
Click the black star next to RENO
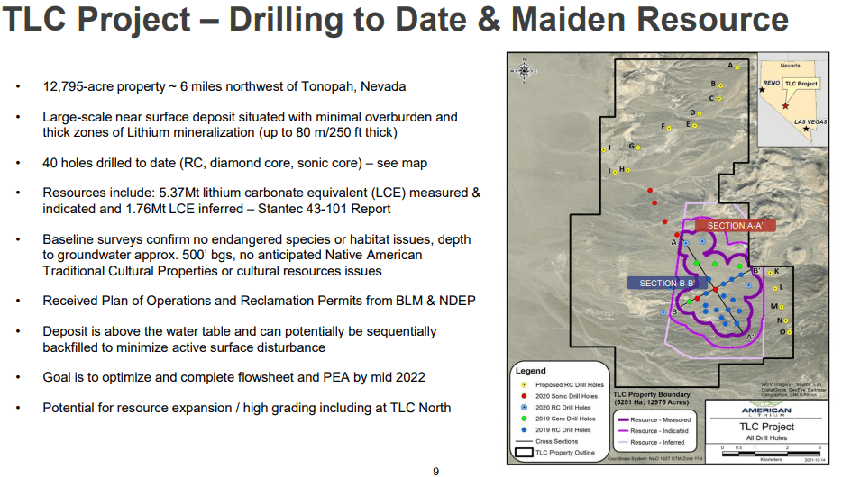(x=762, y=89)
